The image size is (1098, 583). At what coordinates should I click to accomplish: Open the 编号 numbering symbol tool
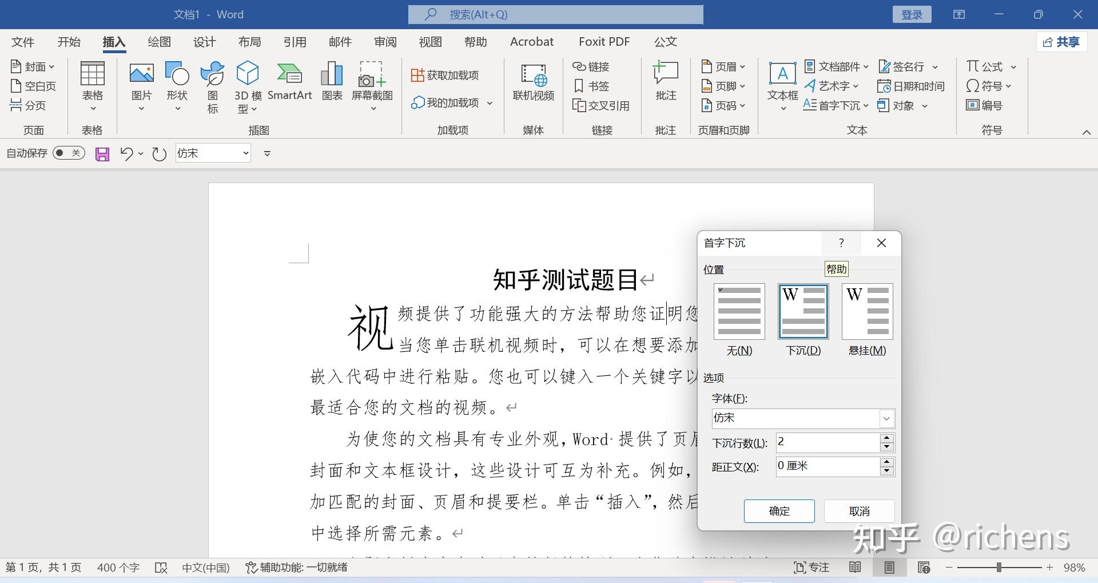tap(984, 106)
